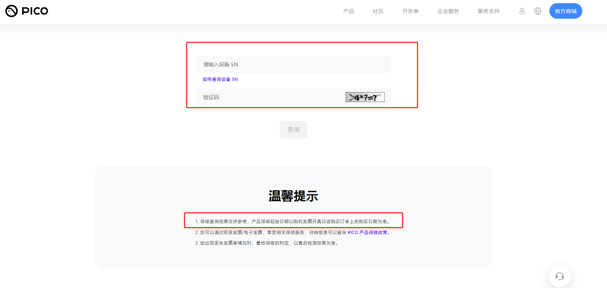This screenshot has height=288, width=607.
Task: Open the user account icon
Action: tap(522, 11)
